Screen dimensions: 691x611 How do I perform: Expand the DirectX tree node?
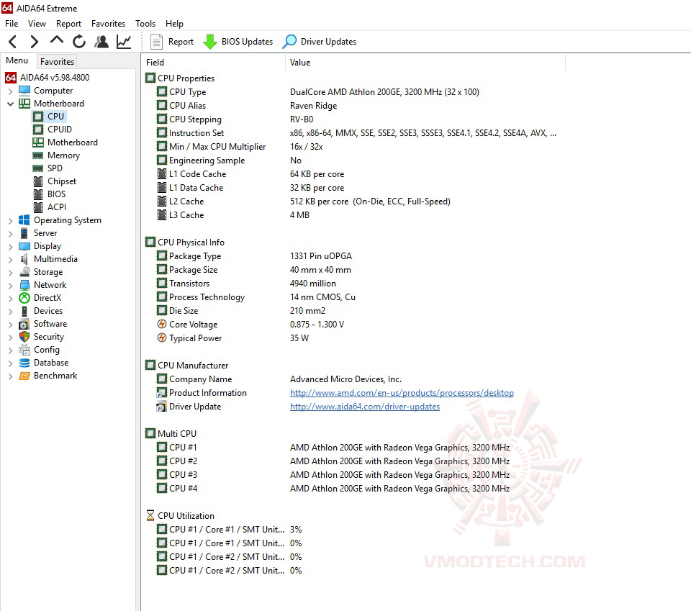tap(11, 298)
